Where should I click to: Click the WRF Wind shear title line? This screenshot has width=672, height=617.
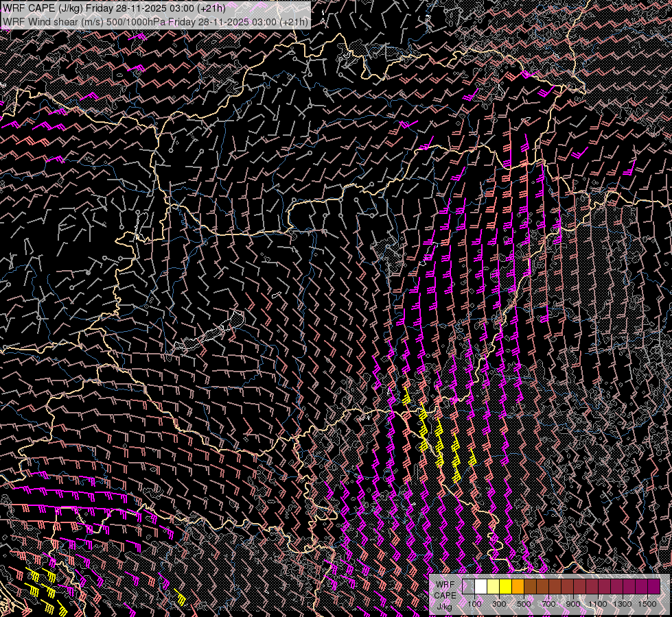click(x=154, y=21)
